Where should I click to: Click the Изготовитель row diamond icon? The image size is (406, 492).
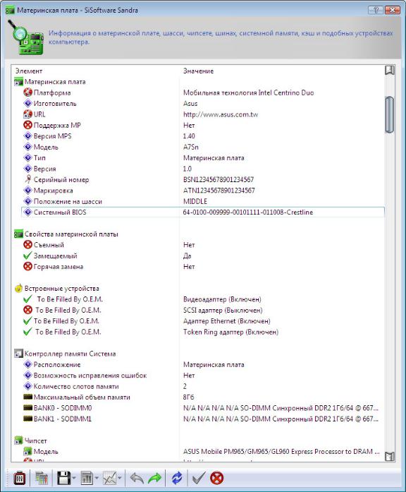(28, 103)
